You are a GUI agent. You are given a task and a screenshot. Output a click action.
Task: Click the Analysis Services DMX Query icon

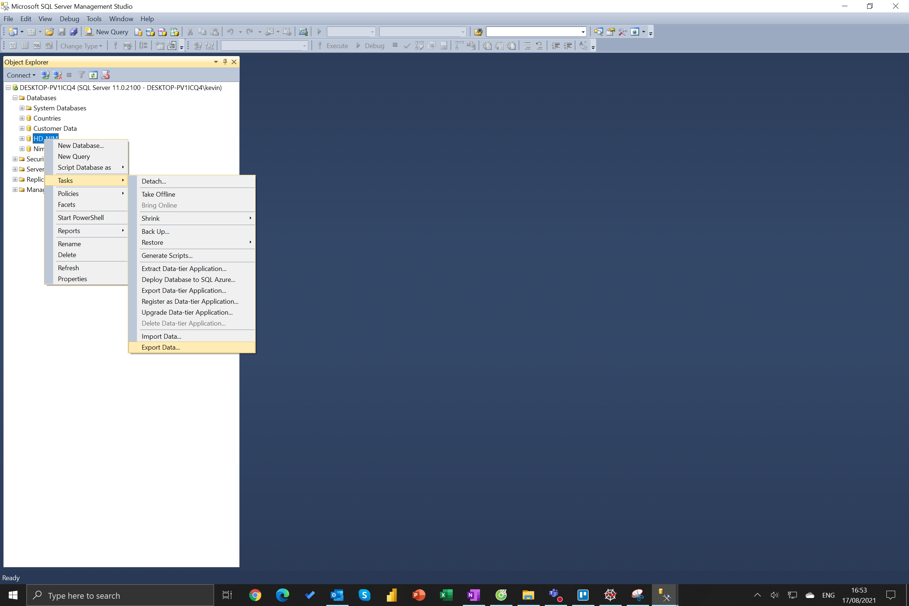[x=162, y=32]
